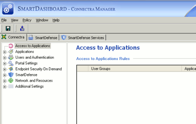Expand the Applications tree node
This screenshot has height=124, width=196.
click(5, 52)
